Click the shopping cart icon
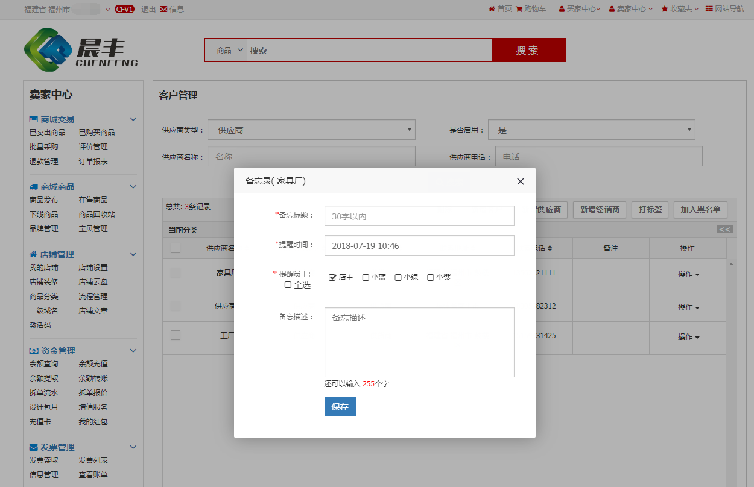Viewport: 754px width, 487px height. (x=519, y=9)
